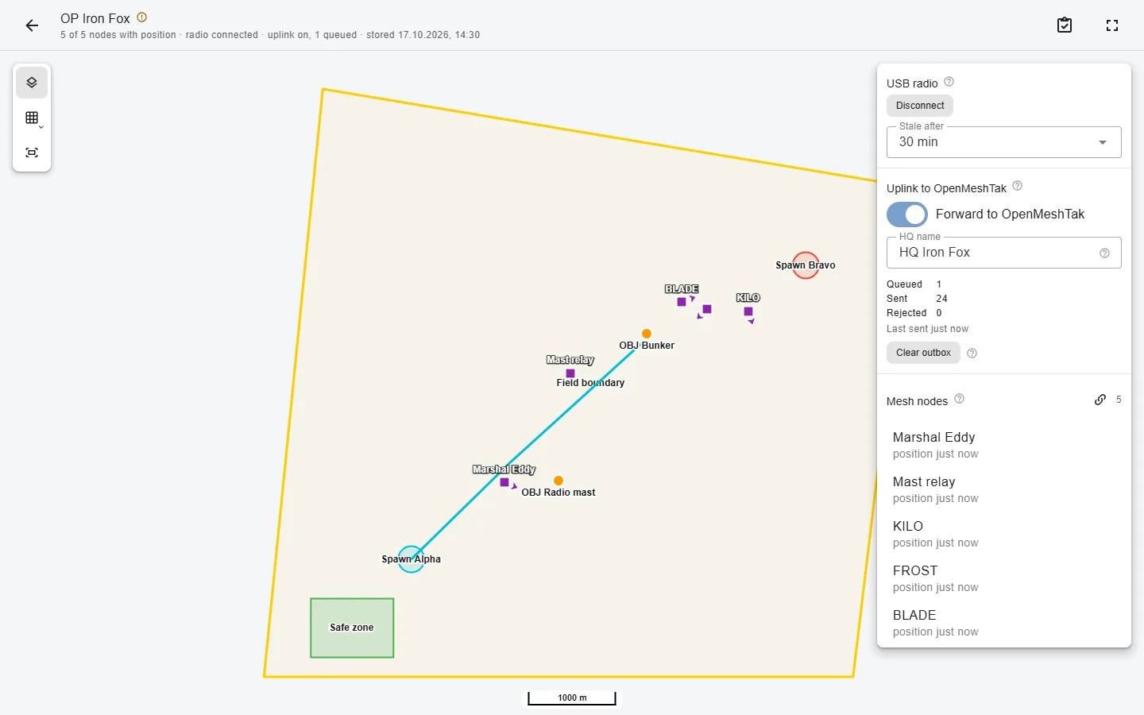Screen dimensions: 1144x715
Task: Open the checklist clipboard icon
Action: coord(1065,25)
